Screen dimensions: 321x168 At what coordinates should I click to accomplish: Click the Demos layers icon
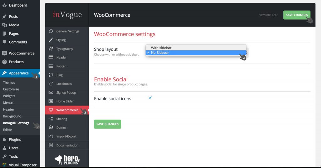51,127
